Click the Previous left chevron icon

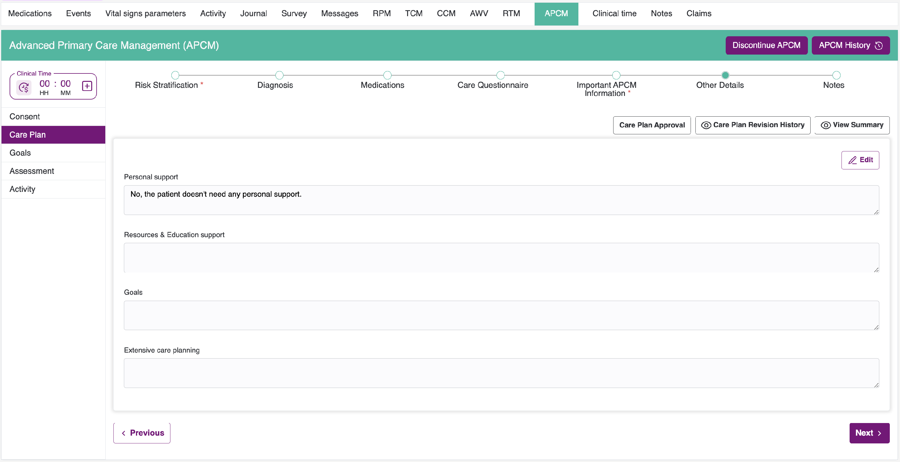tap(123, 433)
